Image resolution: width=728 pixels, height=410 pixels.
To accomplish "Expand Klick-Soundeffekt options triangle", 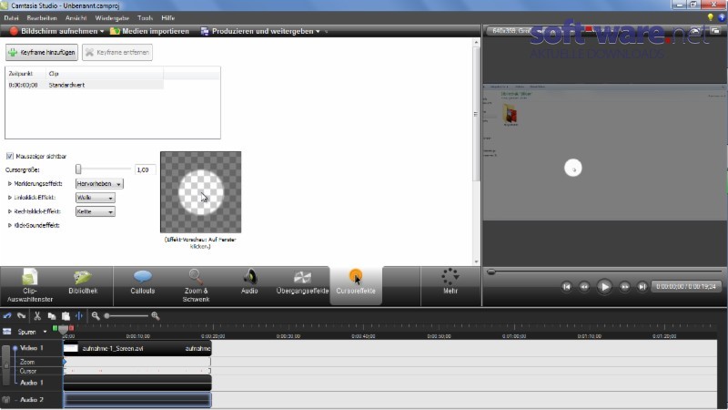I will click(10, 225).
